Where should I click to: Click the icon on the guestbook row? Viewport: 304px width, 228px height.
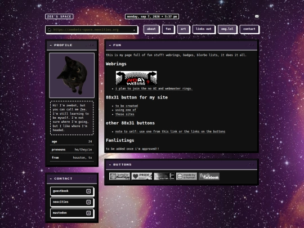click(x=88, y=191)
